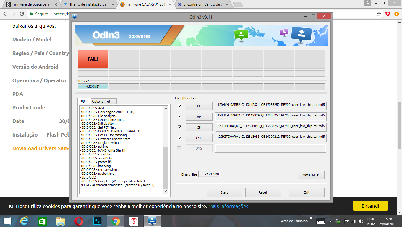The height and width of the screenshot is (227, 402).
Task: Click the green shield security tray icon
Action: click(x=338, y=221)
